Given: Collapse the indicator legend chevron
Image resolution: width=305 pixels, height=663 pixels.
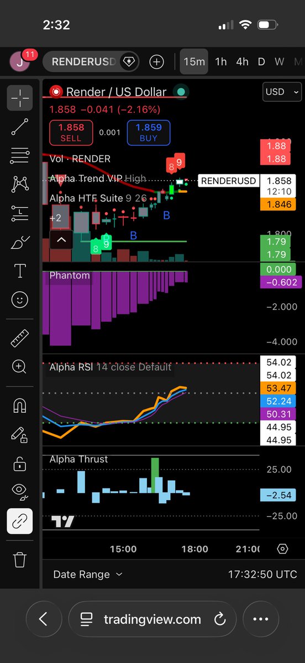Looking at the screenshot, I should pos(61,240).
